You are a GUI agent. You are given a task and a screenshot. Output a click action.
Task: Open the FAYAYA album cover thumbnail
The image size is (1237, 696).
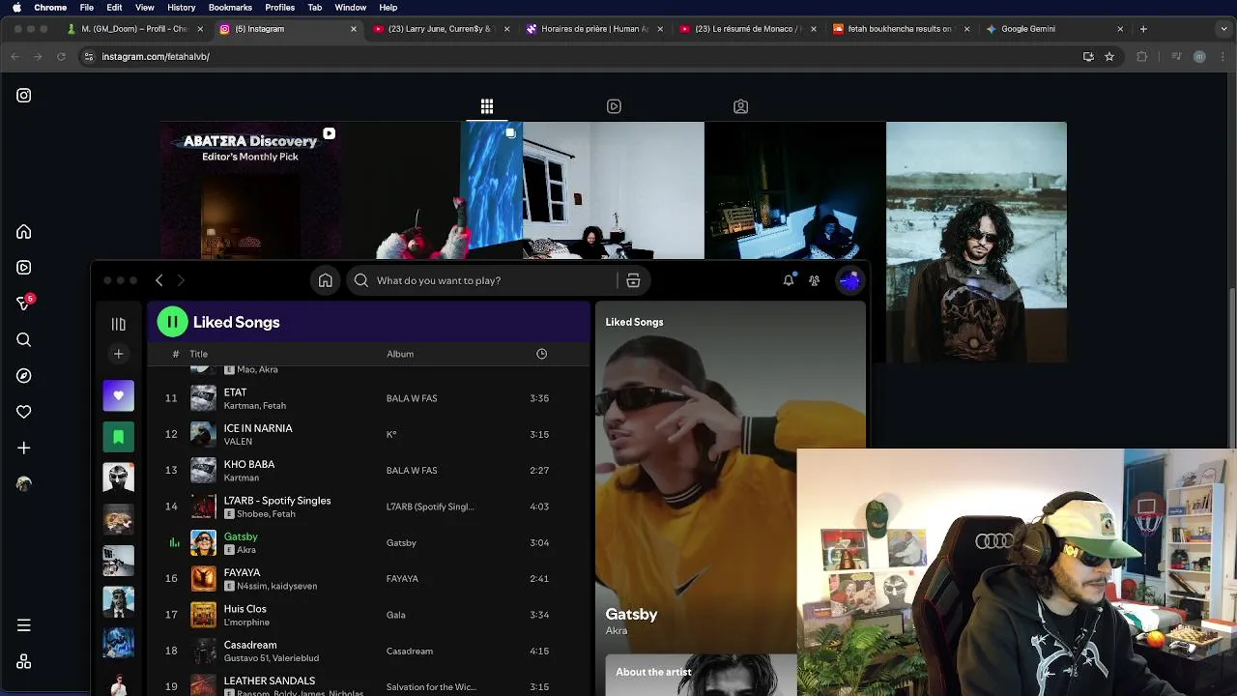click(x=203, y=578)
